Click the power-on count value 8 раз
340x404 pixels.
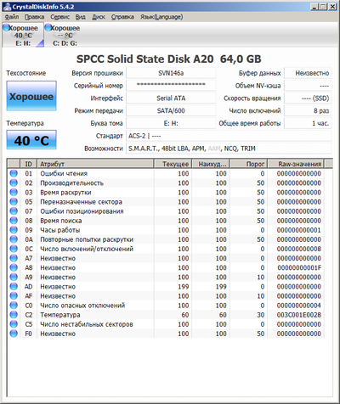[x=308, y=110]
